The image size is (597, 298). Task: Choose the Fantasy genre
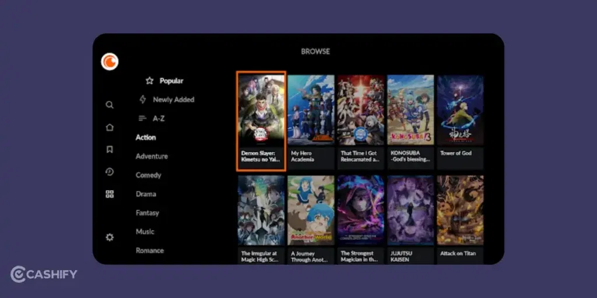coord(148,213)
